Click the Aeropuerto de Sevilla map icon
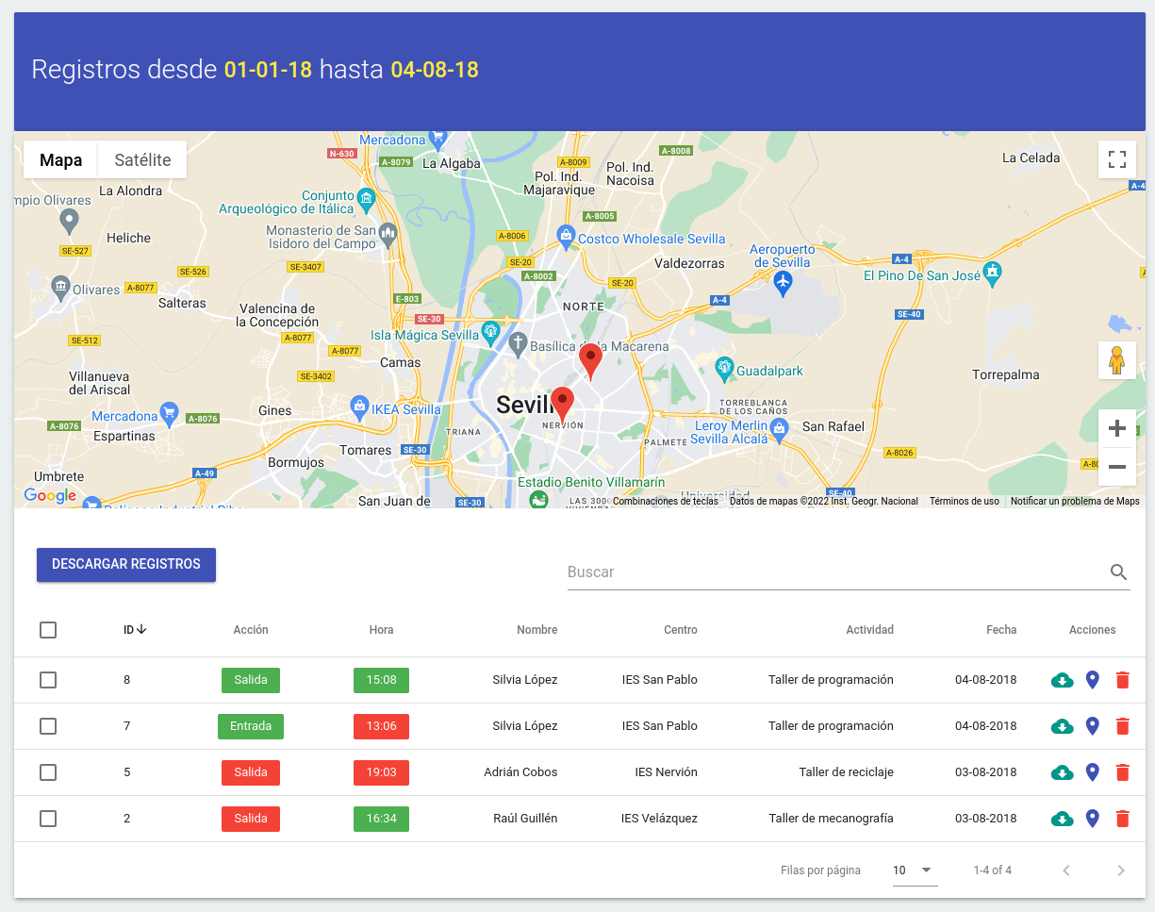Image resolution: width=1155 pixels, height=912 pixels. pyautogui.click(x=783, y=281)
